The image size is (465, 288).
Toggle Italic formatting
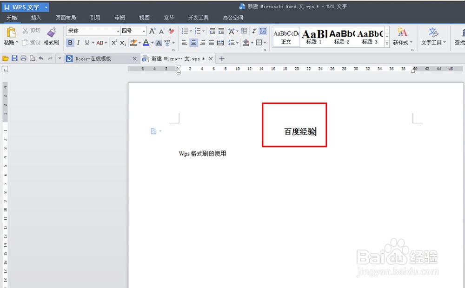pyautogui.click(x=78, y=43)
